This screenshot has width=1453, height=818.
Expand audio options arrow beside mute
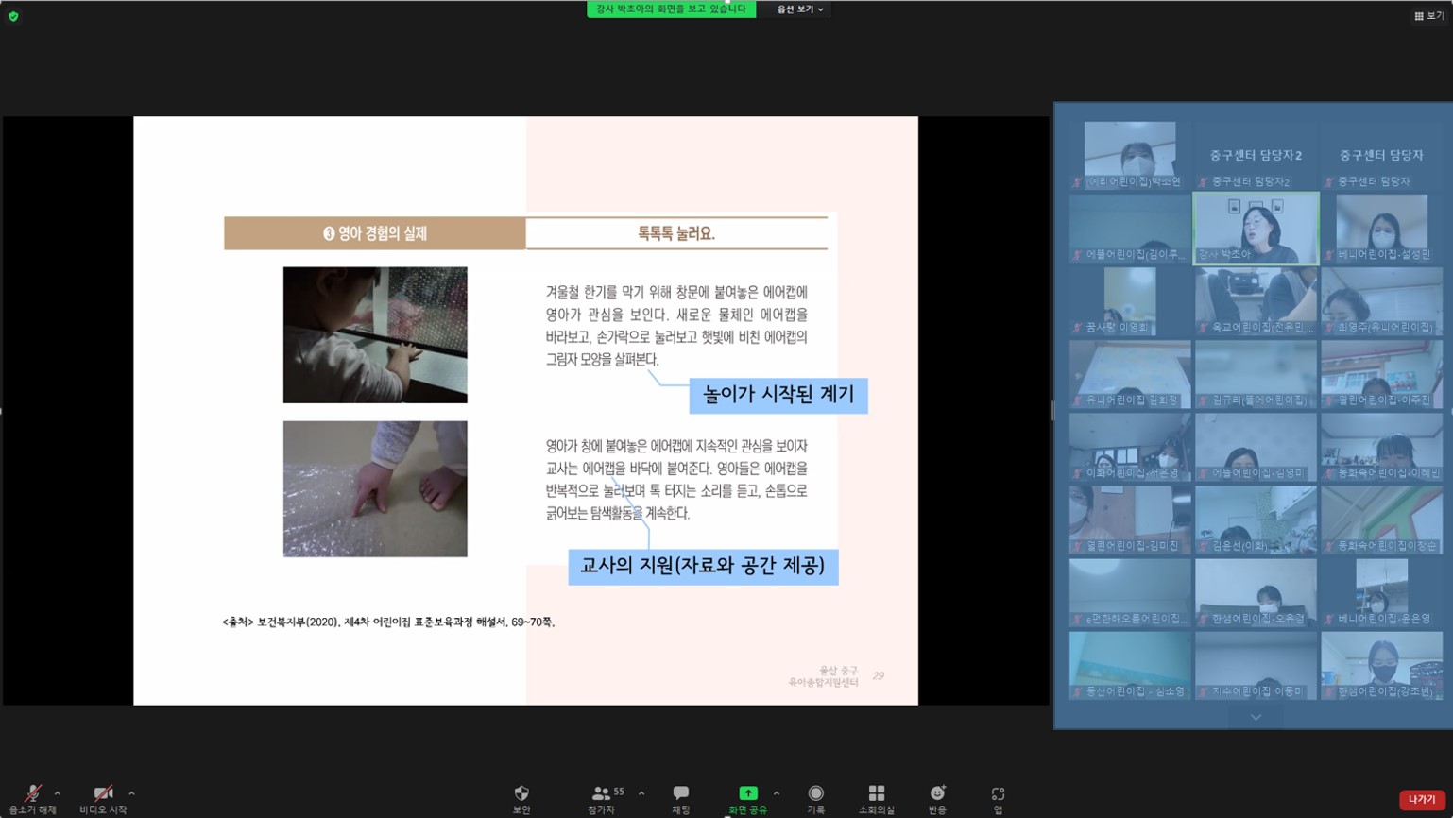coord(58,793)
